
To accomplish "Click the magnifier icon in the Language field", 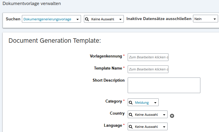I will [130, 127].
